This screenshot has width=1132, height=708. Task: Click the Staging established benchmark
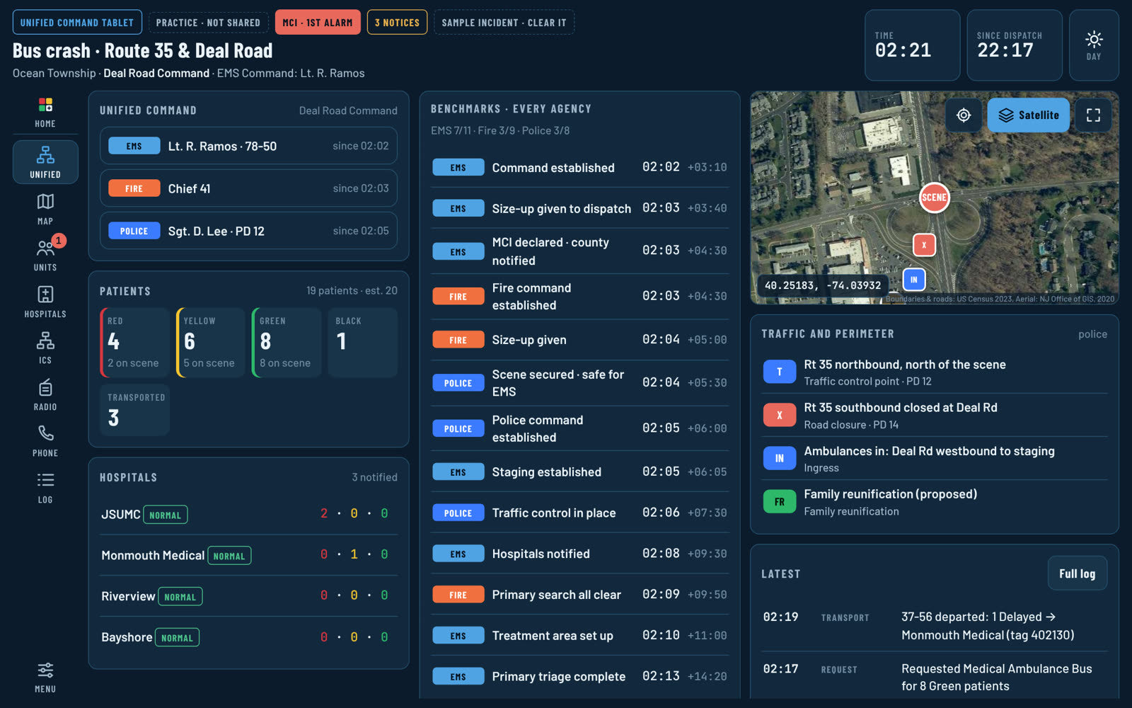click(579, 472)
